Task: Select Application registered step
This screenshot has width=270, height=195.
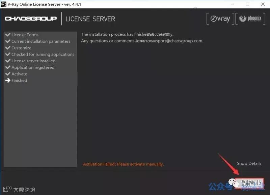Action: (x=33, y=67)
